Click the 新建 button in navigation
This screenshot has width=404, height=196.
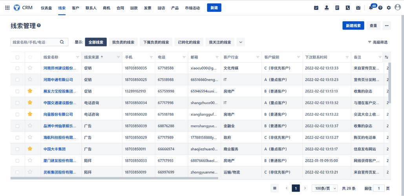(214, 8)
